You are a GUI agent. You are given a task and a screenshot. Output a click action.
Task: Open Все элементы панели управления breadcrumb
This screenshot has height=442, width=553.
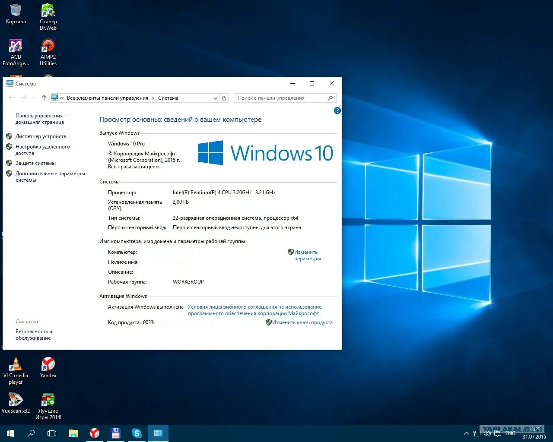(x=108, y=98)
